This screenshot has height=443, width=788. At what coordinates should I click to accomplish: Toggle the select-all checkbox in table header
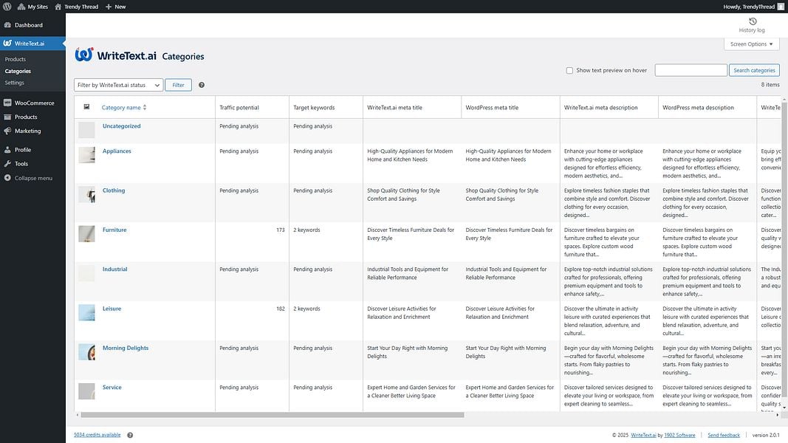pyautogui.click(x=86, y=107)
